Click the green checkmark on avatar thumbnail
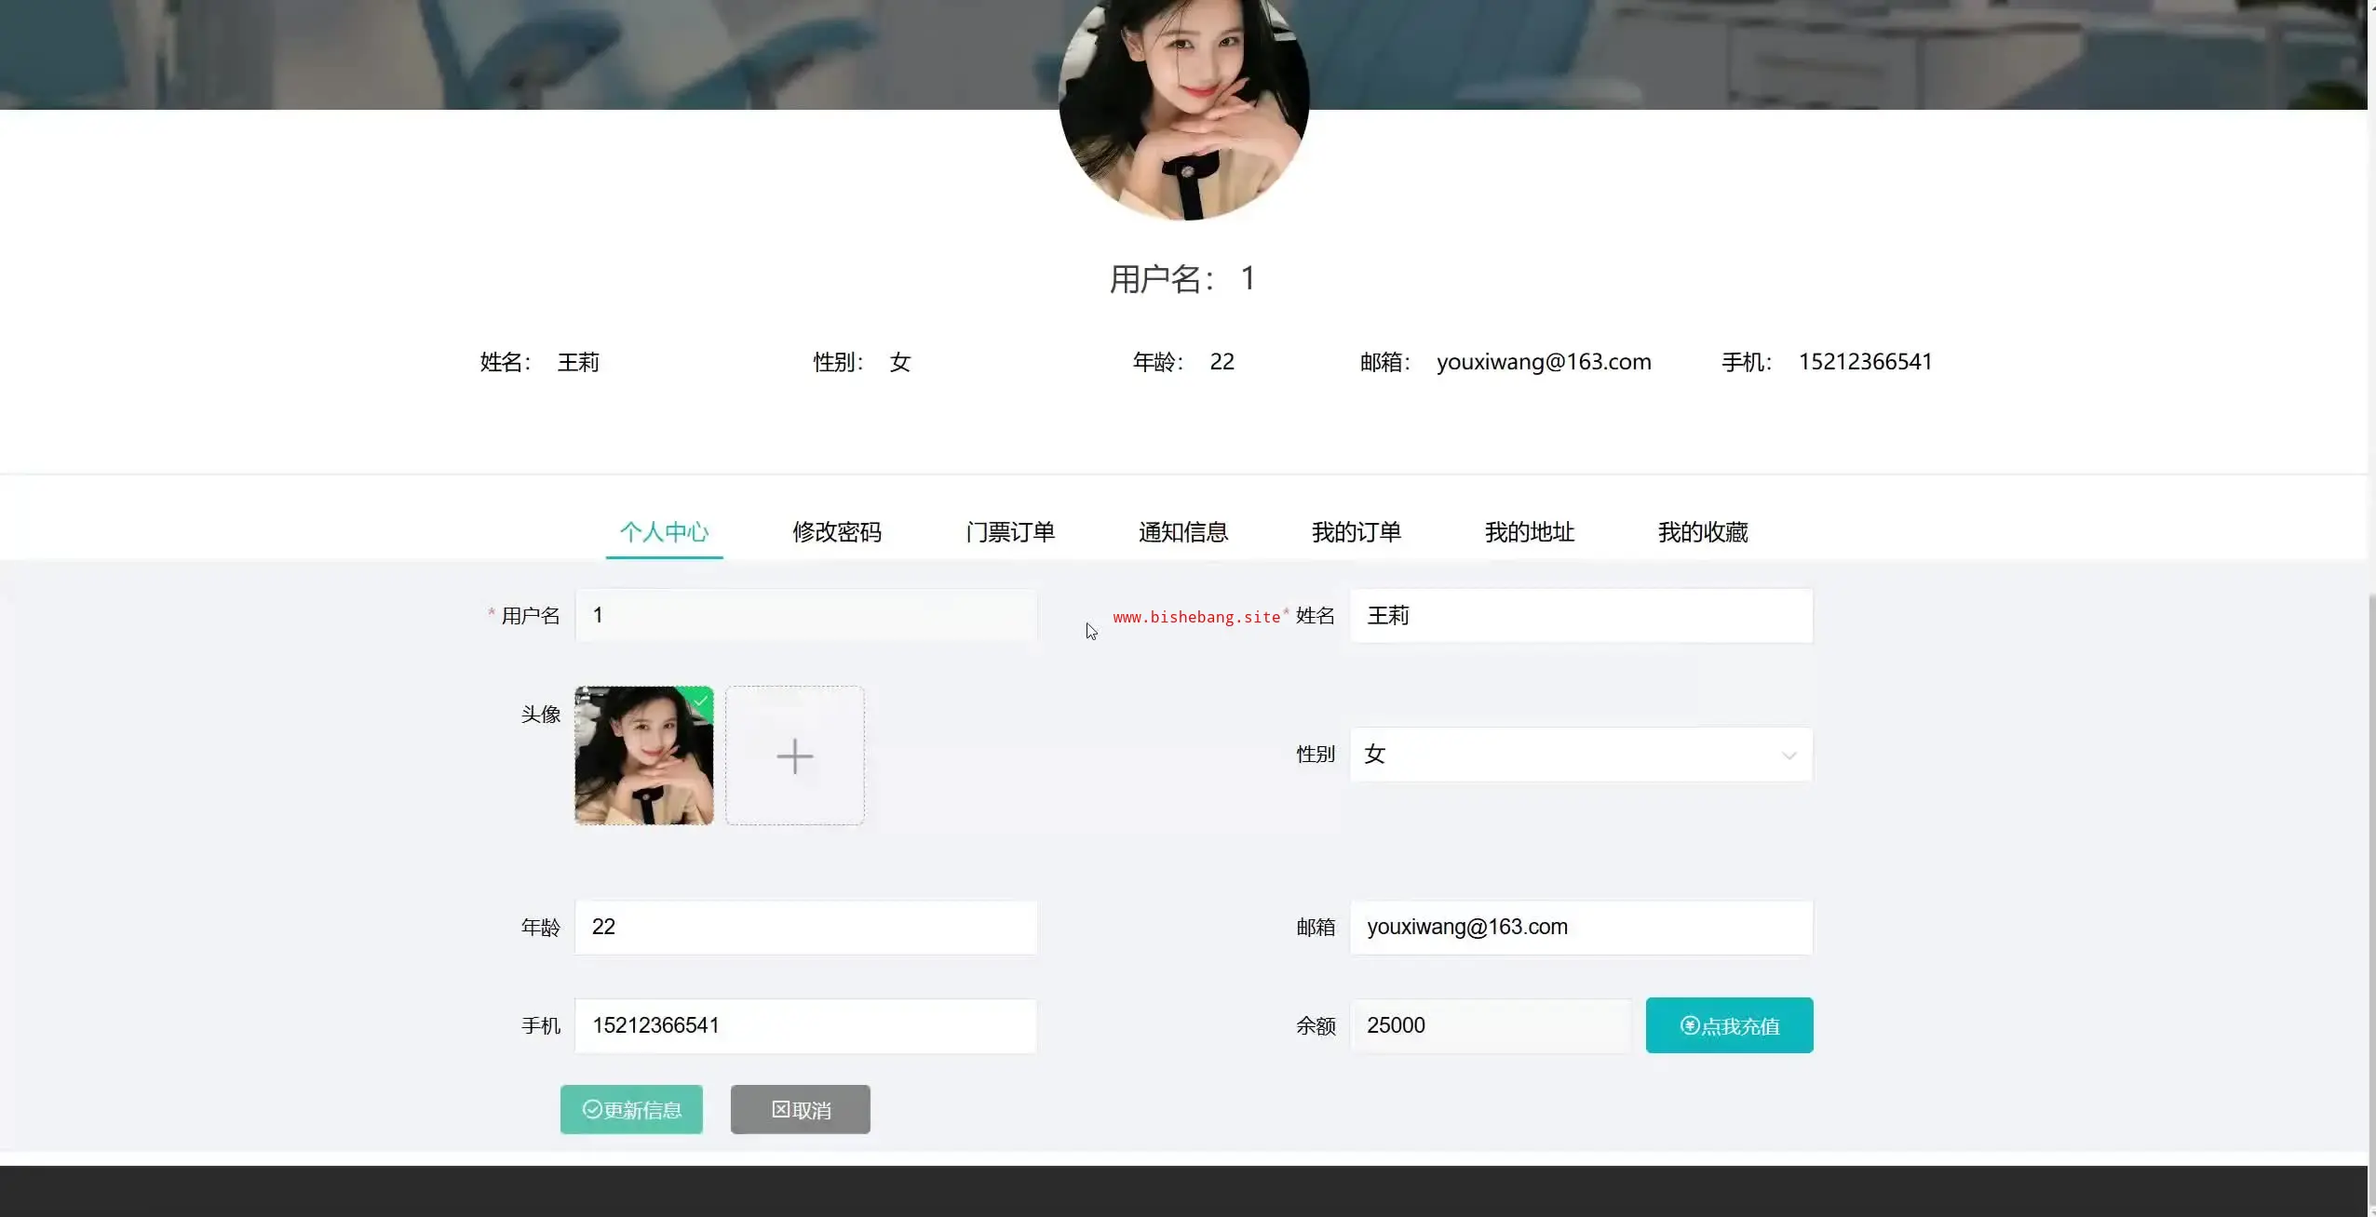This screenshot has width=2376, height=1217. point(701,701)
